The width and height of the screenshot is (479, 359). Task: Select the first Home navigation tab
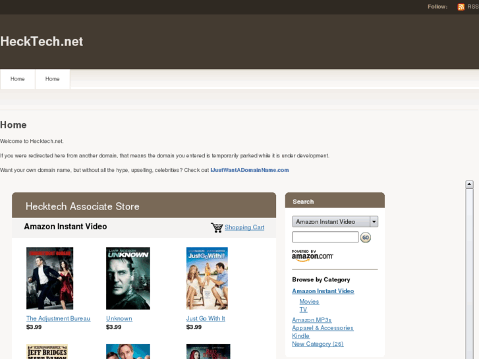(17, 79)
